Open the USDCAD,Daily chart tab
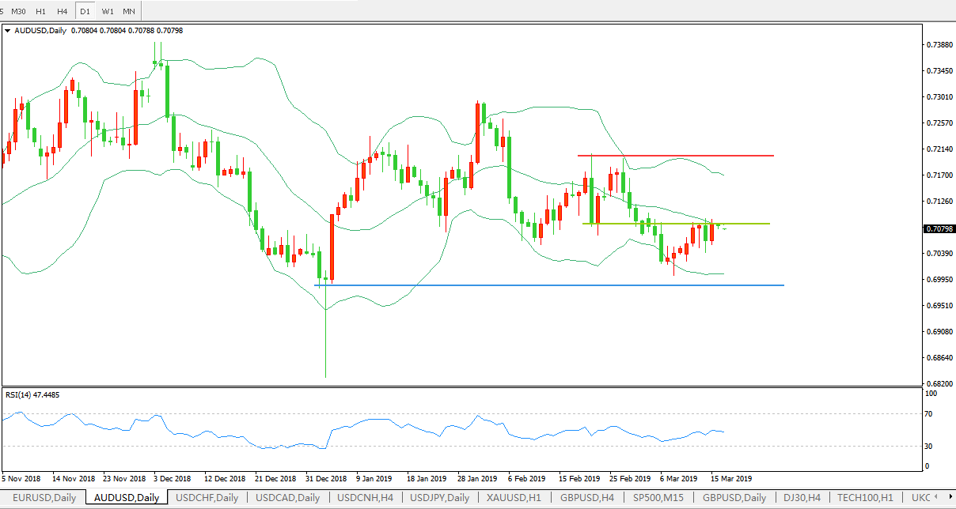This screenshot has height=509, width=956. pyautogui.click(x=288, y=498)
